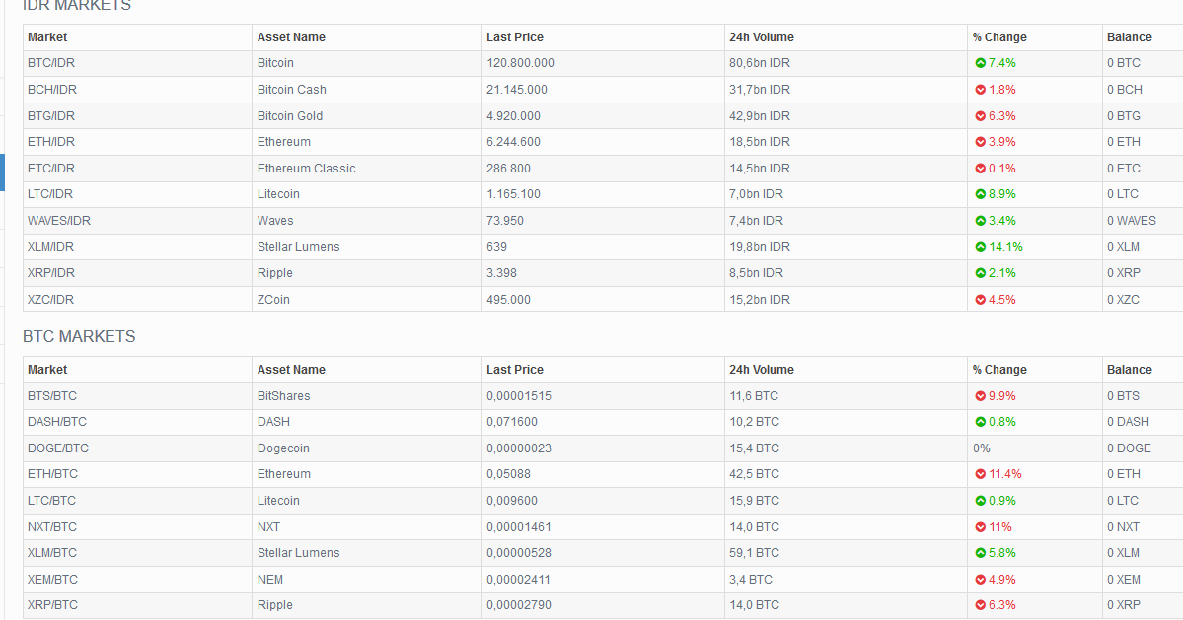1183x620 pixels.
Task: Open the BTG/IDR market
Action: tap(51, 116)
